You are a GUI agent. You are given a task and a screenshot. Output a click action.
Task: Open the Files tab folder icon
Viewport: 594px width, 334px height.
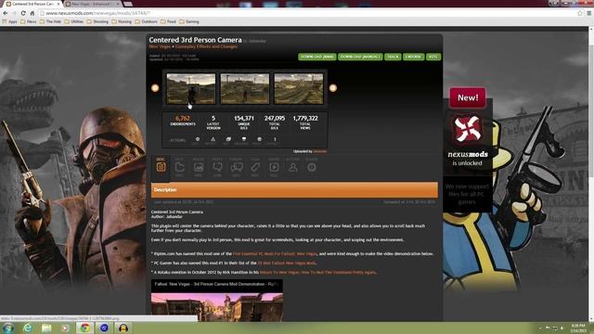coord(179,167)
